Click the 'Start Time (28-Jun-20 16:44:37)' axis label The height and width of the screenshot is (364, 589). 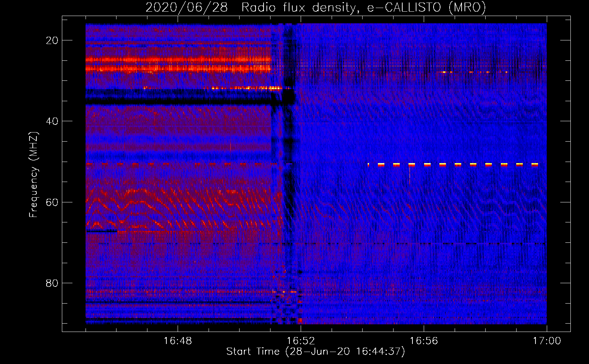click(x=316, y=352)
